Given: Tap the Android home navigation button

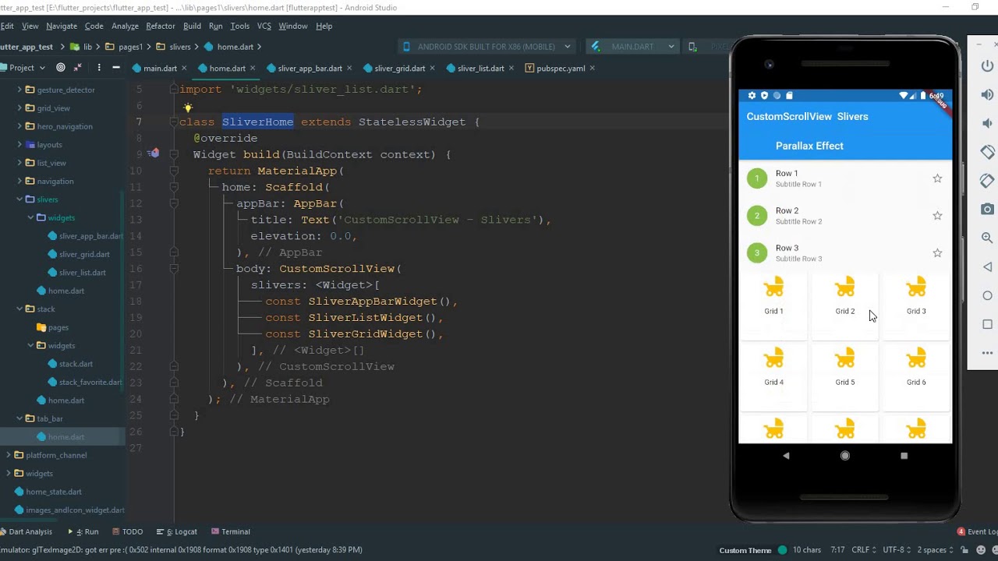Looking at the screenshot, I should 845,456.
